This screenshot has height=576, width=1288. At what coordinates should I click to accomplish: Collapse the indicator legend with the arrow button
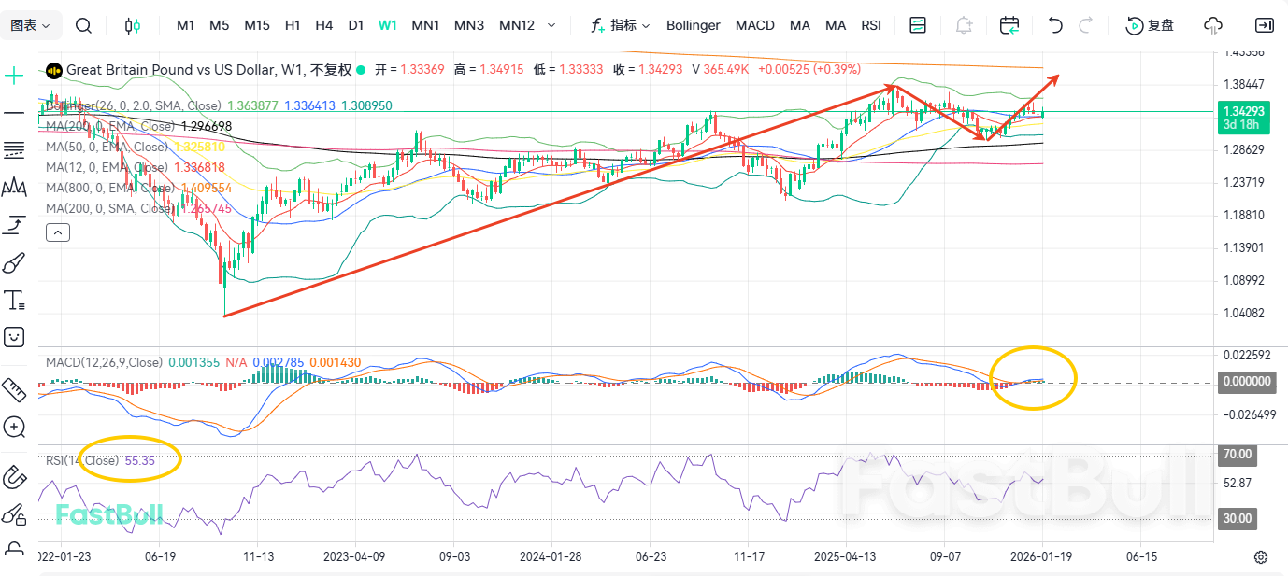[x=57, y=232]
